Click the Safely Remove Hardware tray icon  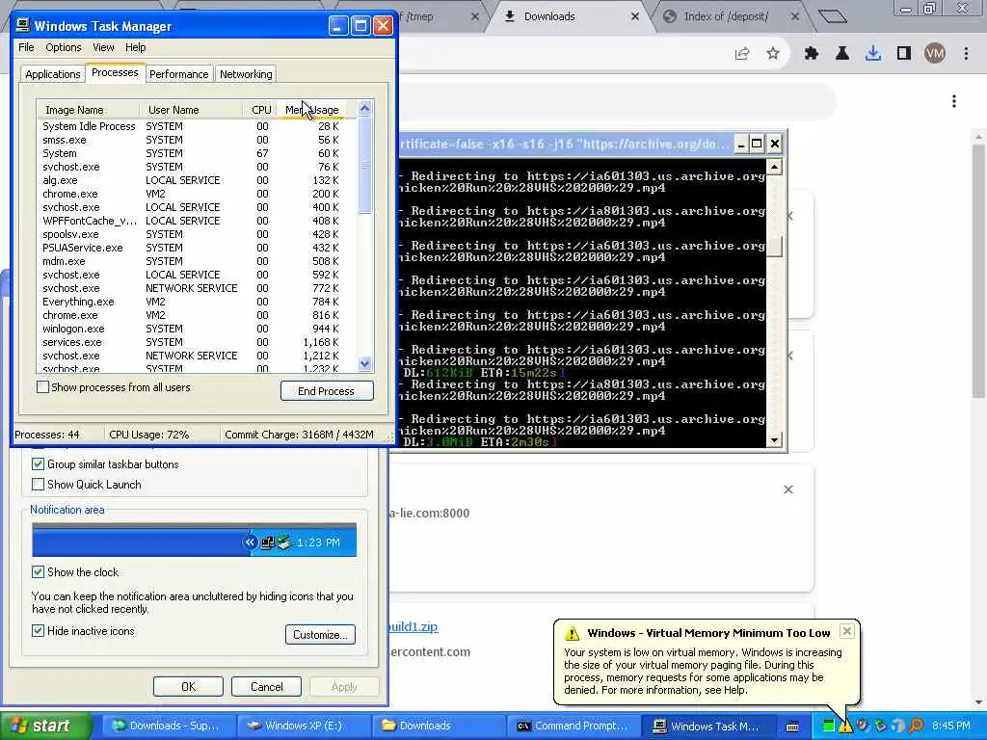click(x=881, y=726)
